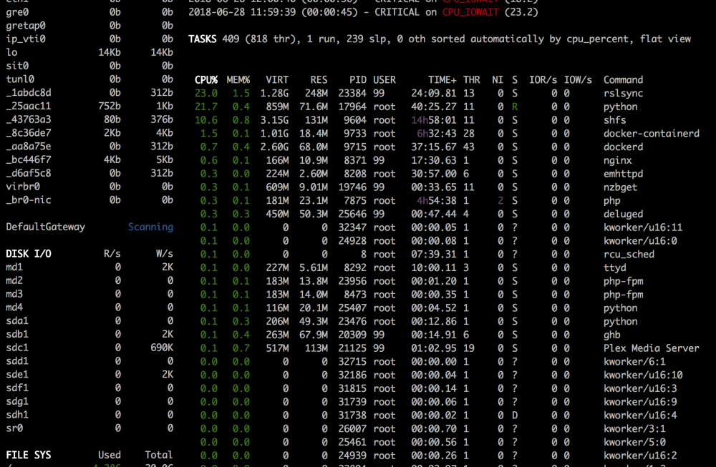Viewport: 716px width, 467px height.
Task: Select the nzbget process name
Action: coord(620,187)
